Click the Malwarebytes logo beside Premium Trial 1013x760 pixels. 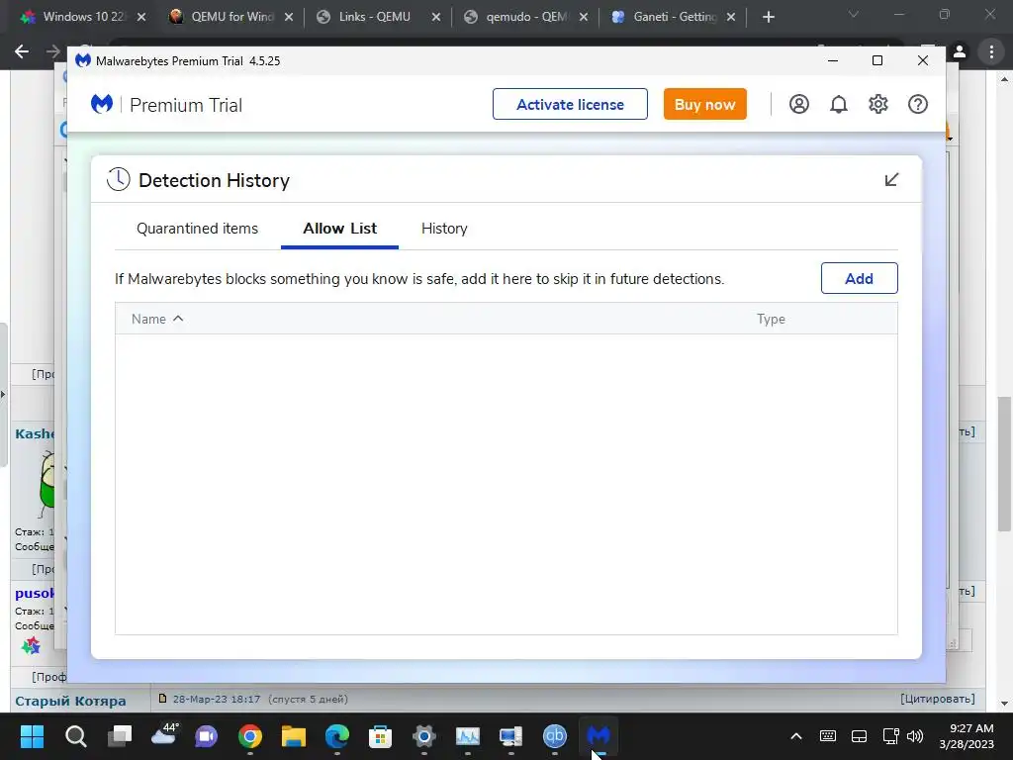pyautogui.click(x=102, y=104)
